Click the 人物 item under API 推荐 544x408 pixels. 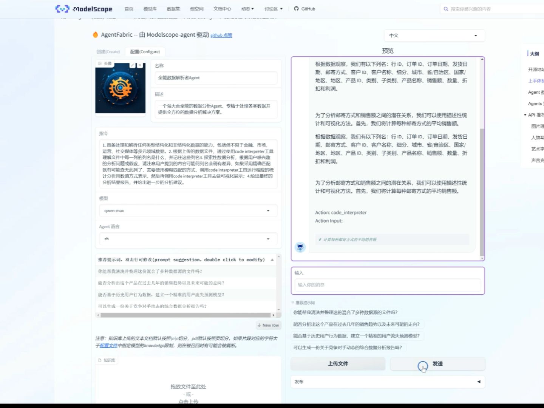tap(538, 138)
